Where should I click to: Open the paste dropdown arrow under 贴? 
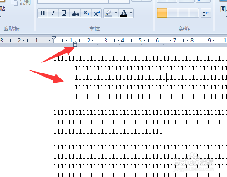pos(0,16)
